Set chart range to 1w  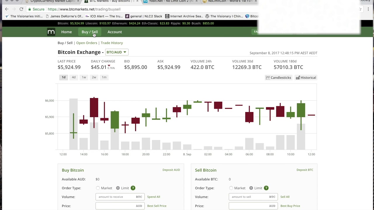[x=84, y=77]
